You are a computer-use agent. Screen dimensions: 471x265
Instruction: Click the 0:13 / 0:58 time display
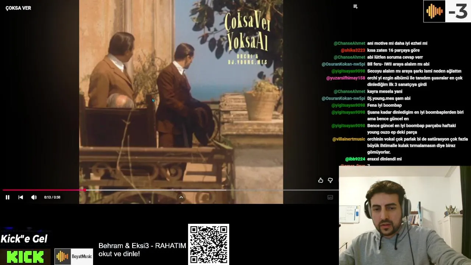tap(52, 197)
